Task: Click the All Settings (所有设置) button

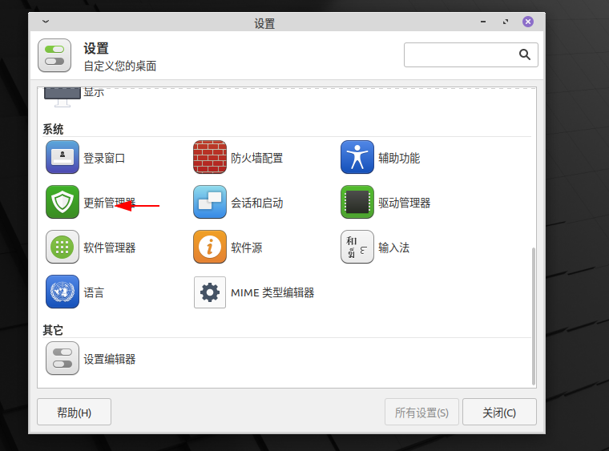Action: (x=421, y=413)
